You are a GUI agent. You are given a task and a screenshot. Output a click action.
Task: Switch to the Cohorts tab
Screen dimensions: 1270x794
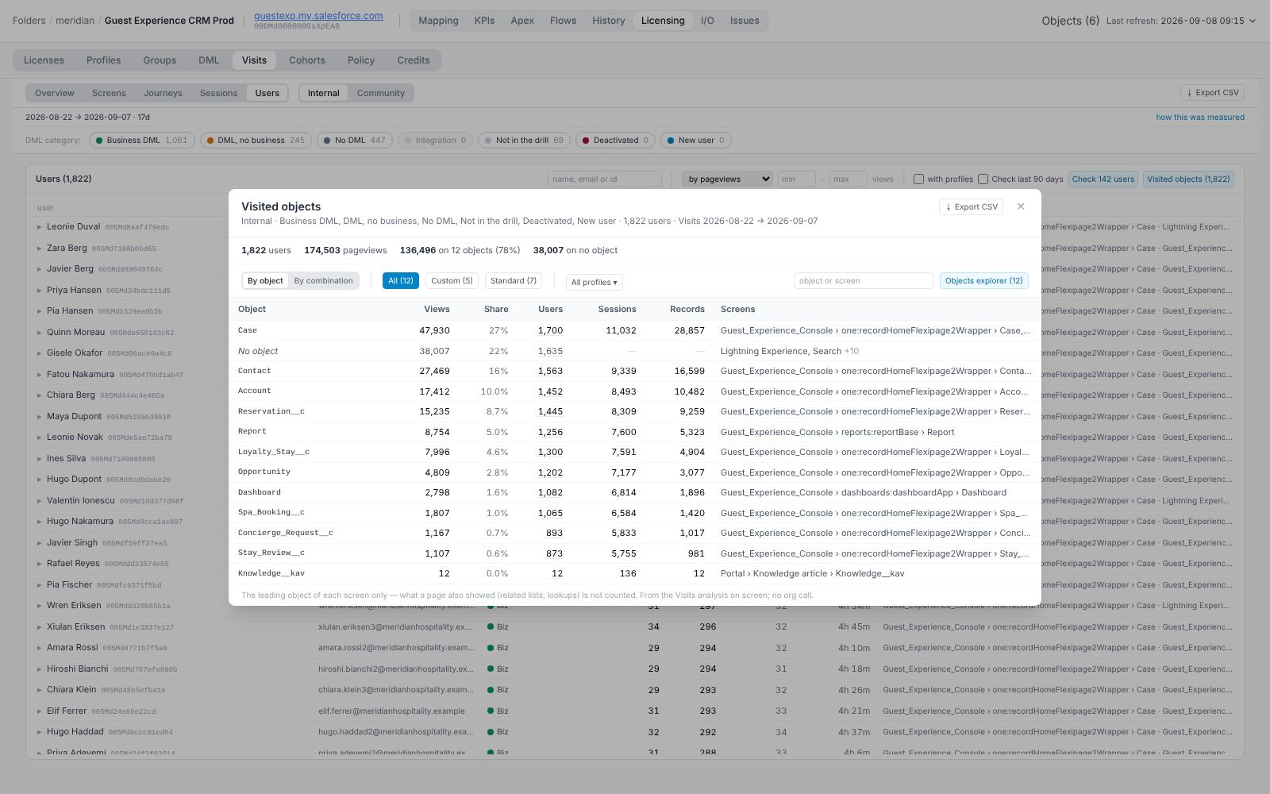pyautogui.click(x=306, y=60)
